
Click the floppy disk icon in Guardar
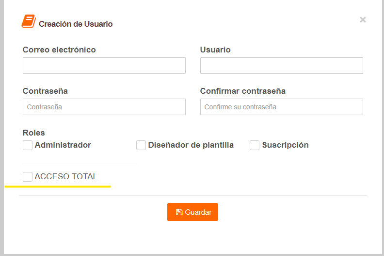tap(179, 212)
